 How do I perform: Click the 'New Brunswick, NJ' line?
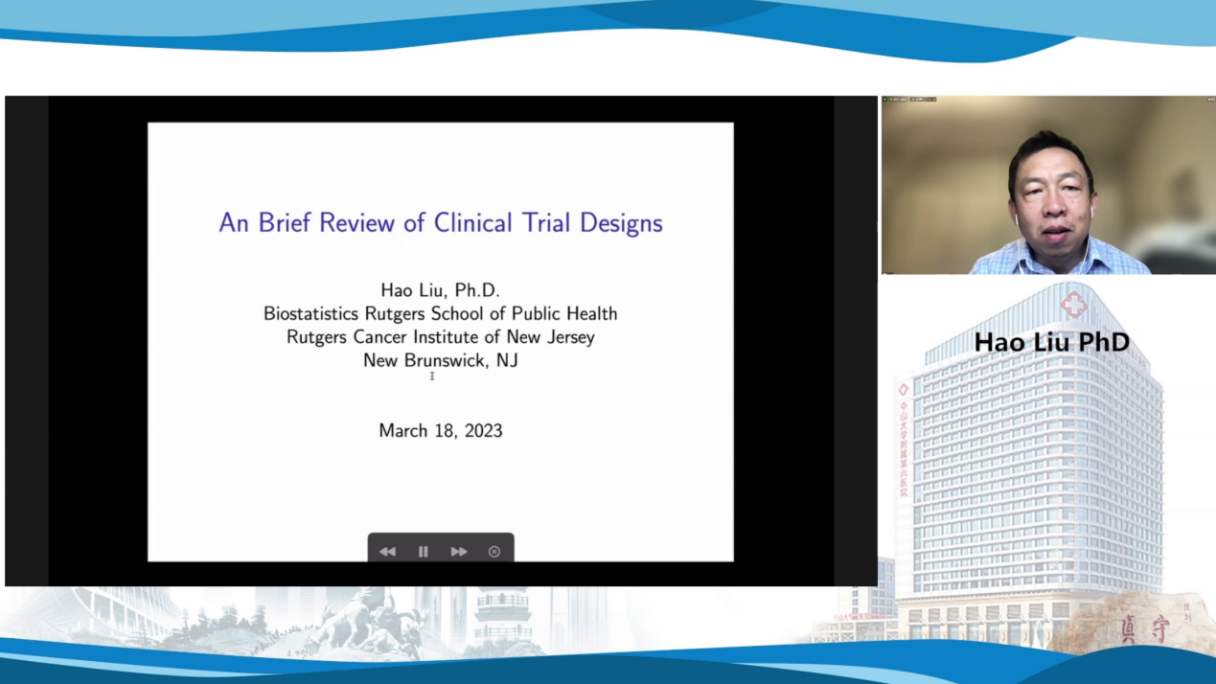click(x=441, y=360)
